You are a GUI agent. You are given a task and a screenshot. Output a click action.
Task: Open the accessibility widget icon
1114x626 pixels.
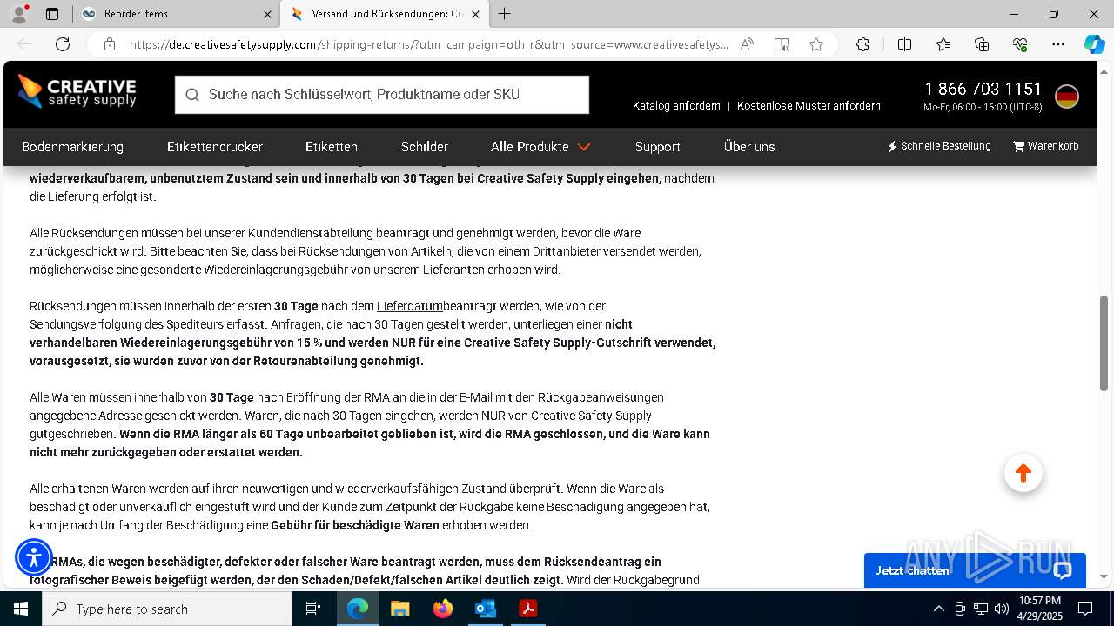pyautogui.click(x=34, y=557)
